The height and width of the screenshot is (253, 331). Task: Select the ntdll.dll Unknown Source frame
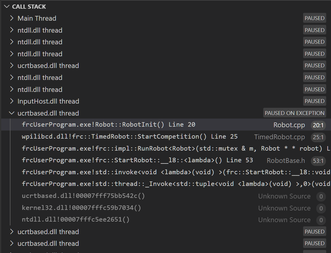pyautogui.click(x=75, y=219)
